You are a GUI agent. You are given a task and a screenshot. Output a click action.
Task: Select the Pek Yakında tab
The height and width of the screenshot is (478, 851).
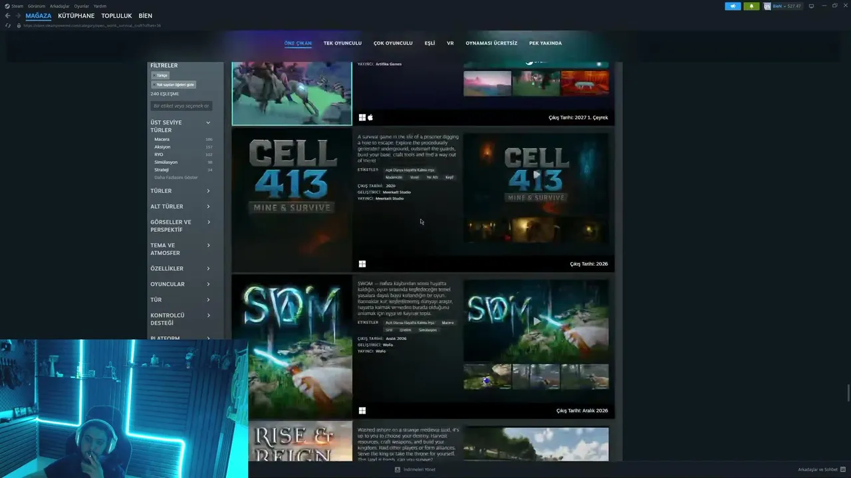(545, 43)
